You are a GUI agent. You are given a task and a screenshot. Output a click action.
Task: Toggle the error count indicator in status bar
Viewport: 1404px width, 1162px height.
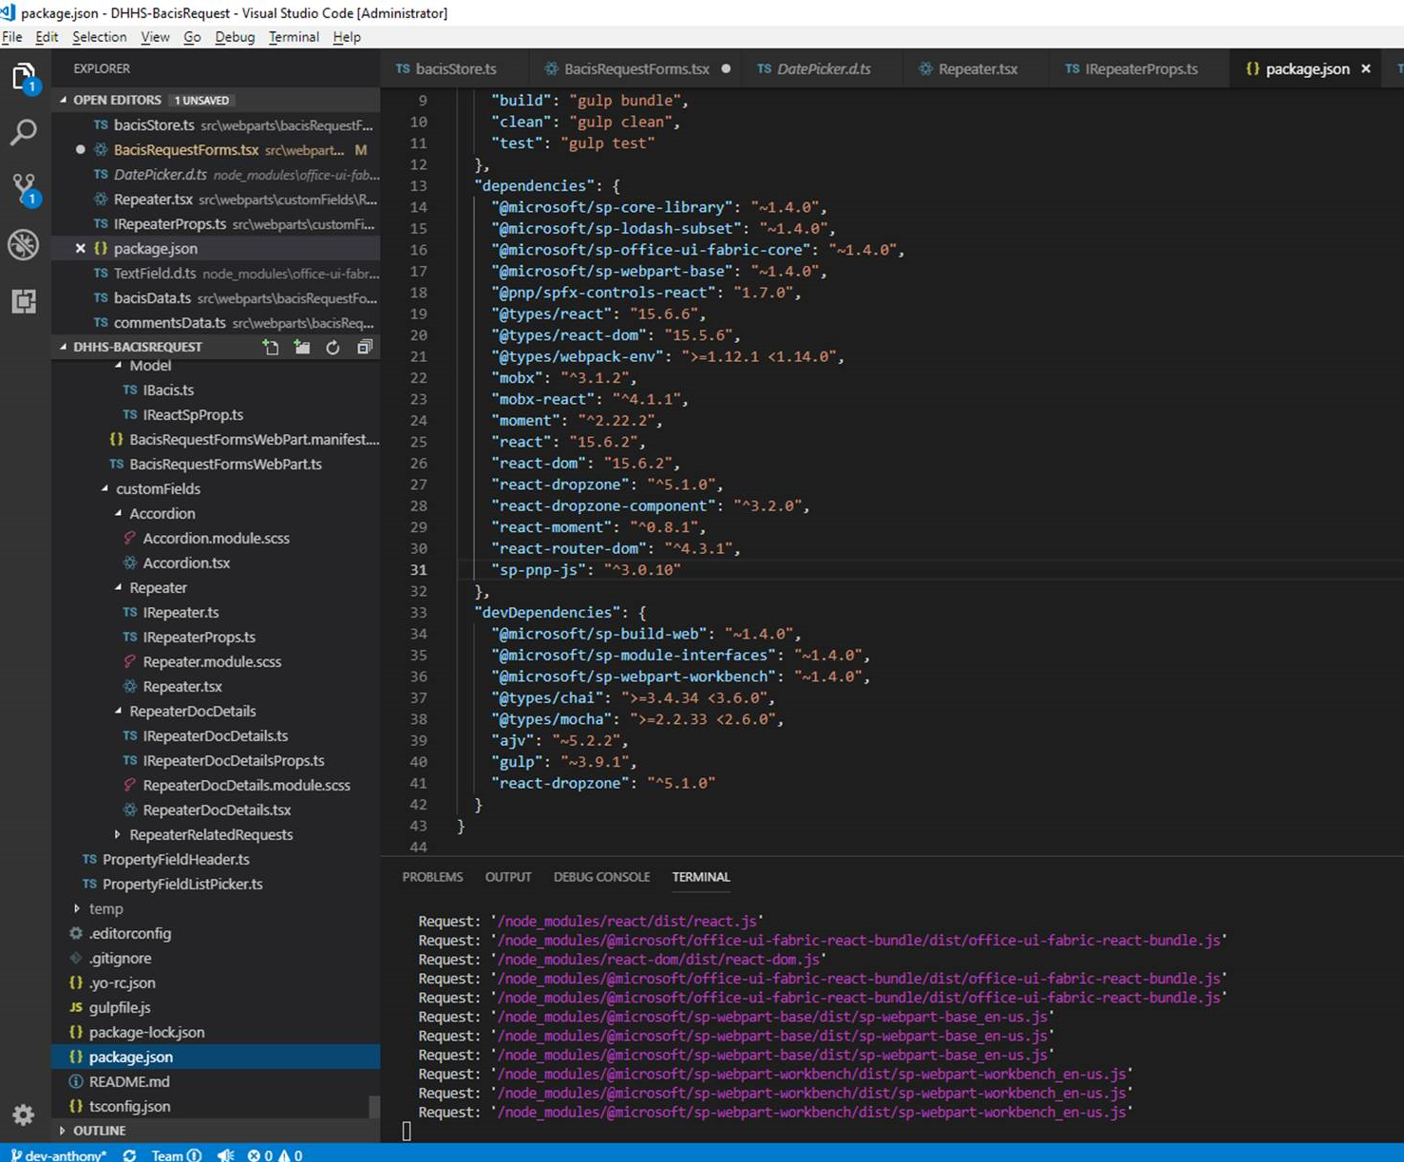258,1155
